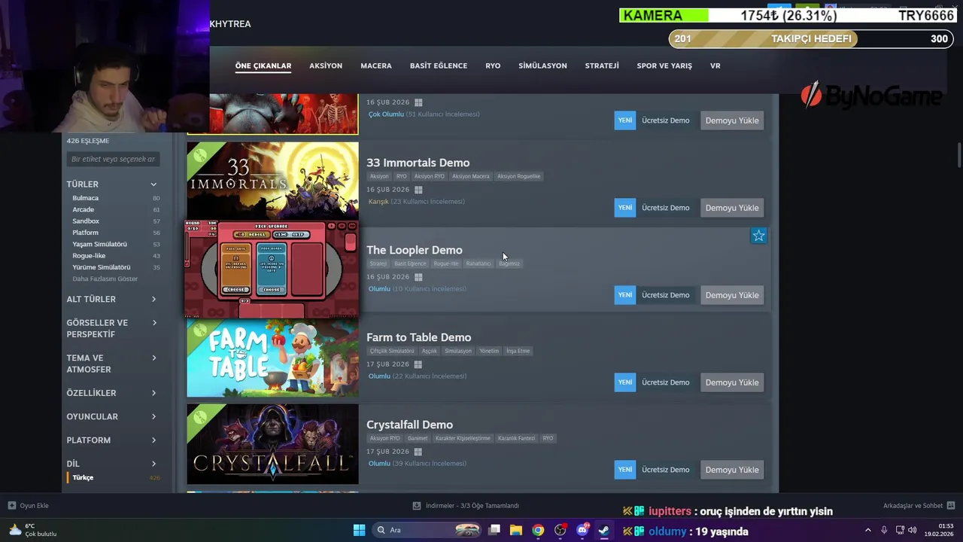This screenshot has height=542, width=963.
Task: Open the Farm to Table thumbnail
Action: 272,357
